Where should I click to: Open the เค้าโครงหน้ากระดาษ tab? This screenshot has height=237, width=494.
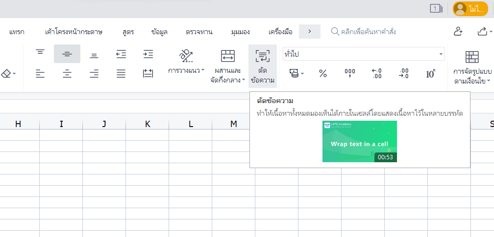tap(74, 32)
